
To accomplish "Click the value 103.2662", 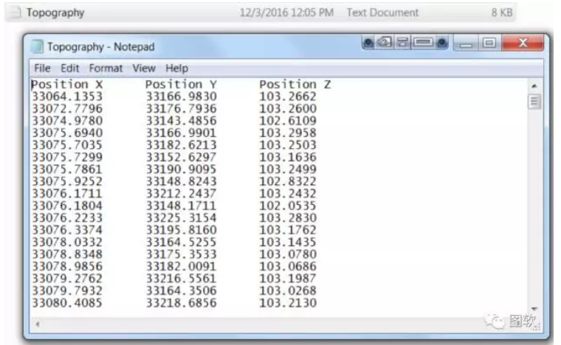I will 288,97.
